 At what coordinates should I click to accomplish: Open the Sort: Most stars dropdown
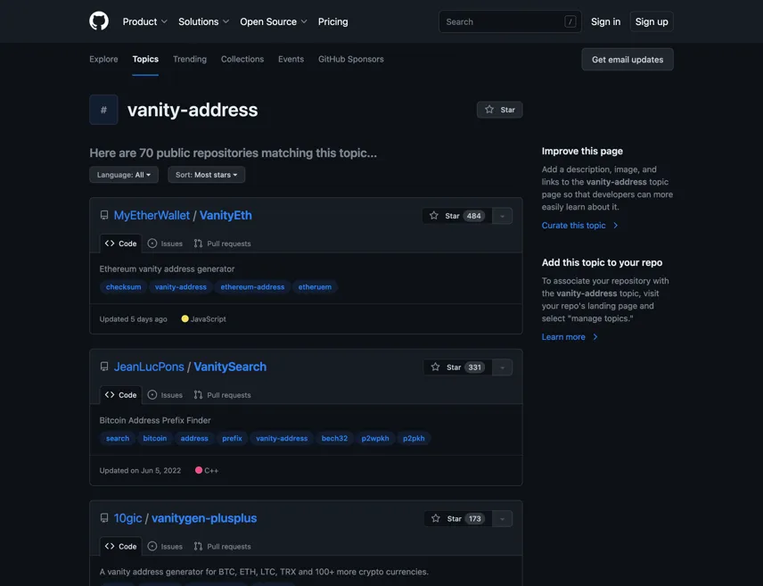[206, 175]
